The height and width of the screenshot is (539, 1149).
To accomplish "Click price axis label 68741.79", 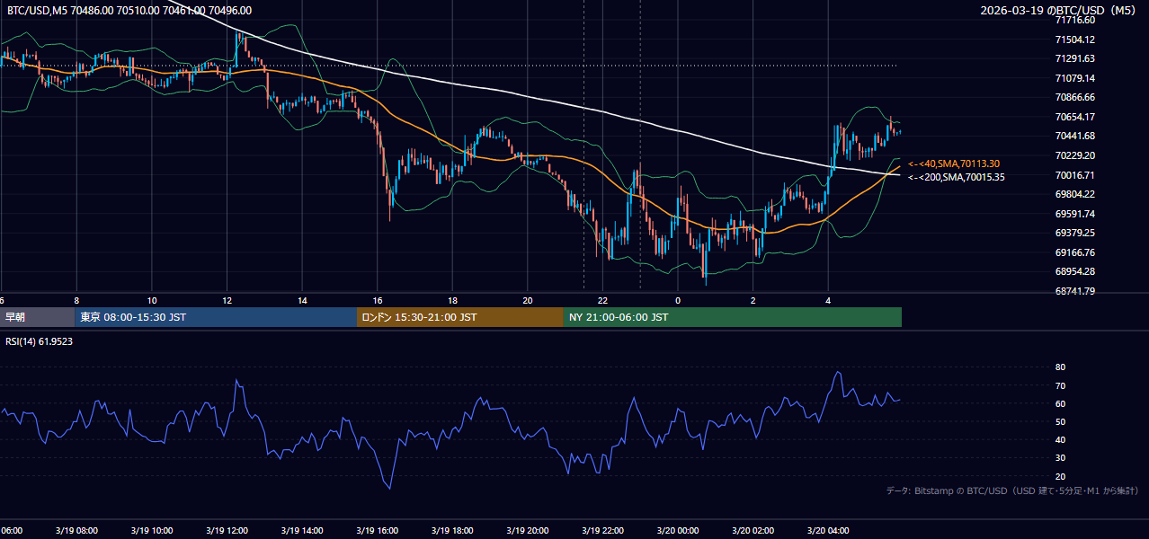I will (1074, 291).
